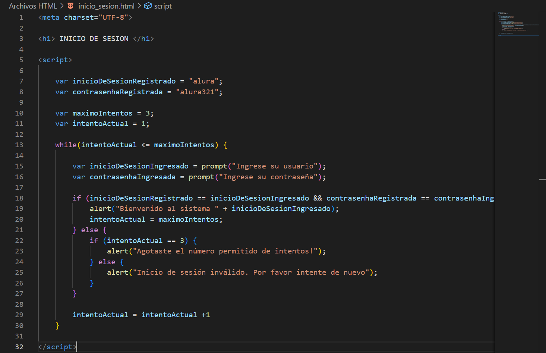Click 'intentoActual == 3' condition on line 22
Image resolution: width=546 pixels, height=353 pixels.
click(145, 241)
